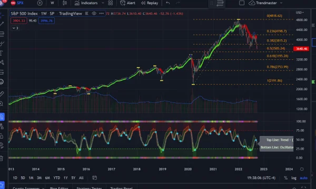The width and height of the screenshot is (316, 189).
Task: Toggle the percent scale option
Action: click(x=285, y=178)
